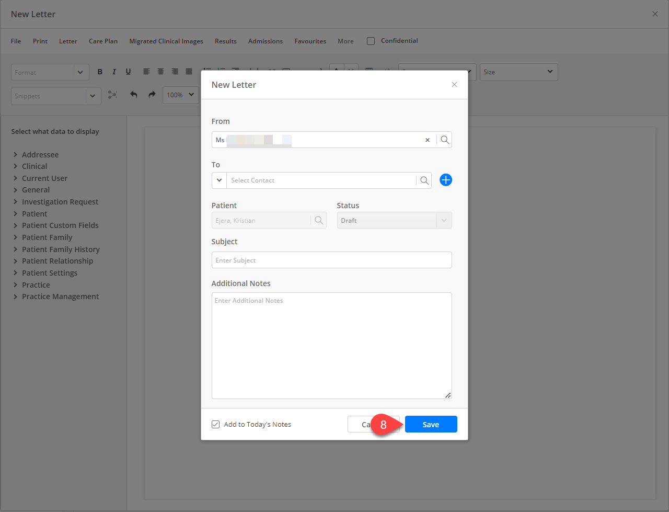Click the Patient field search icon

pyautogui.click(x=319, y=221)
